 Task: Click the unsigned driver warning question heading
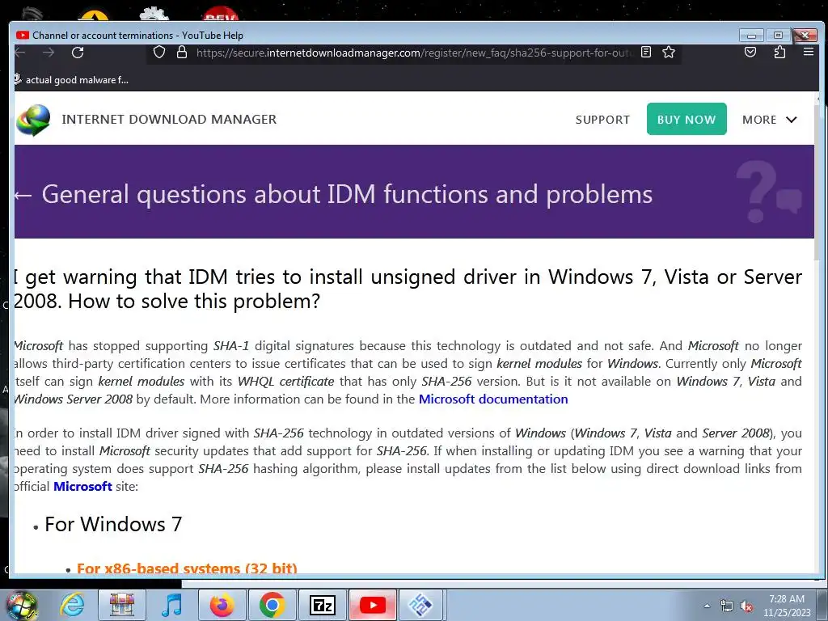click(x=408, y=289)
